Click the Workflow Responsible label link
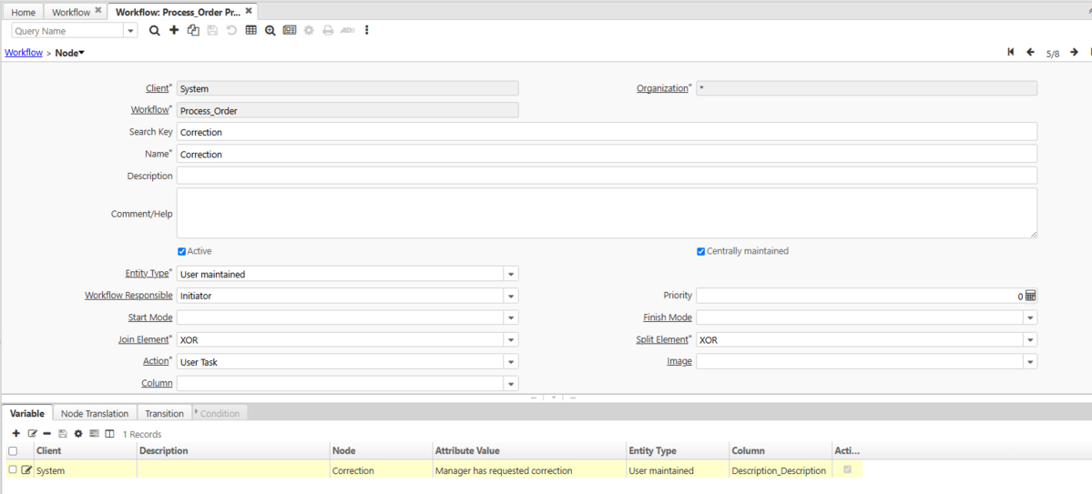 pyautogui.click(x=128, y=296)
